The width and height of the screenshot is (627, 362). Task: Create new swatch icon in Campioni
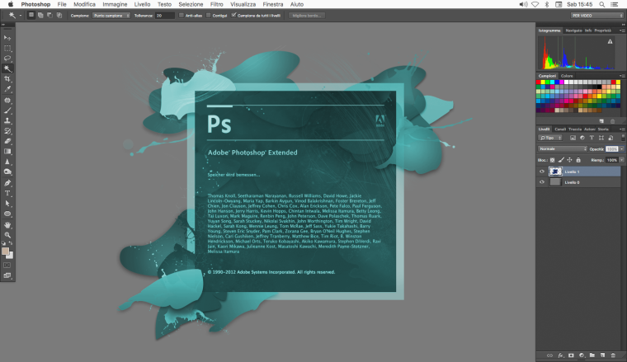coord(601,121)
